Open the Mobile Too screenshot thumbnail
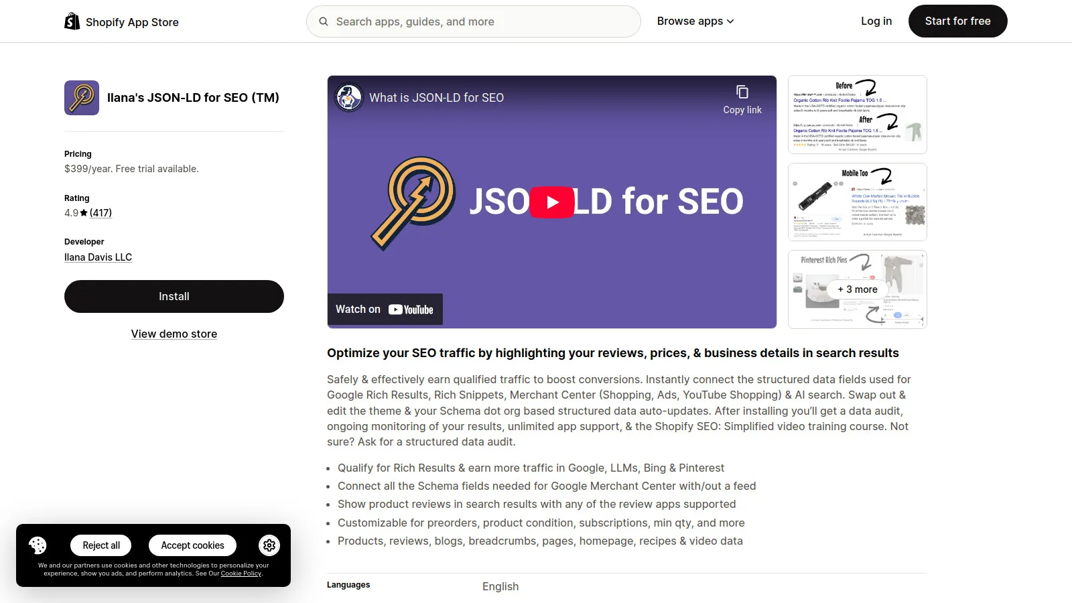 [x=857, y=202]
